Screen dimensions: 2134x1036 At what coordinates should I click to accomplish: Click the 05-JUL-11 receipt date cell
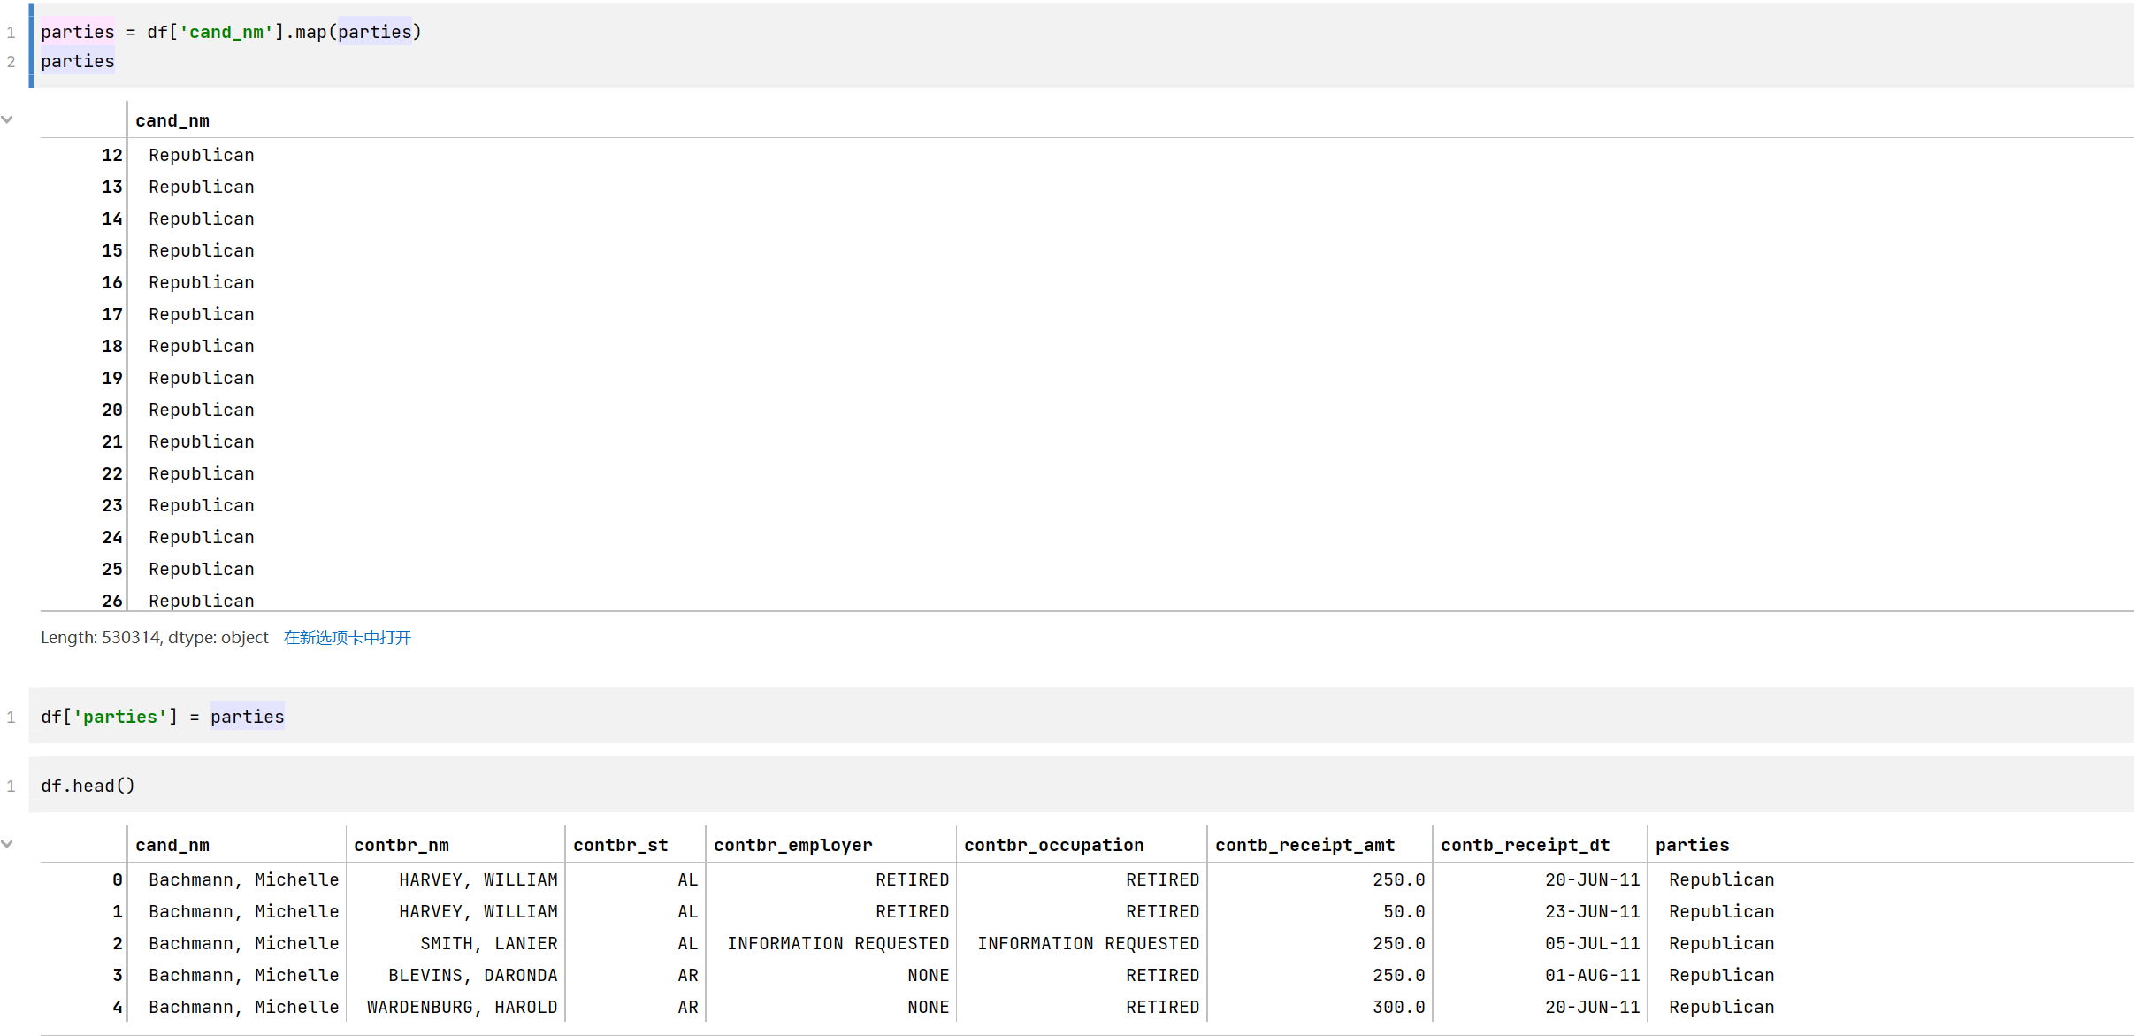(x=1592, y=943)
